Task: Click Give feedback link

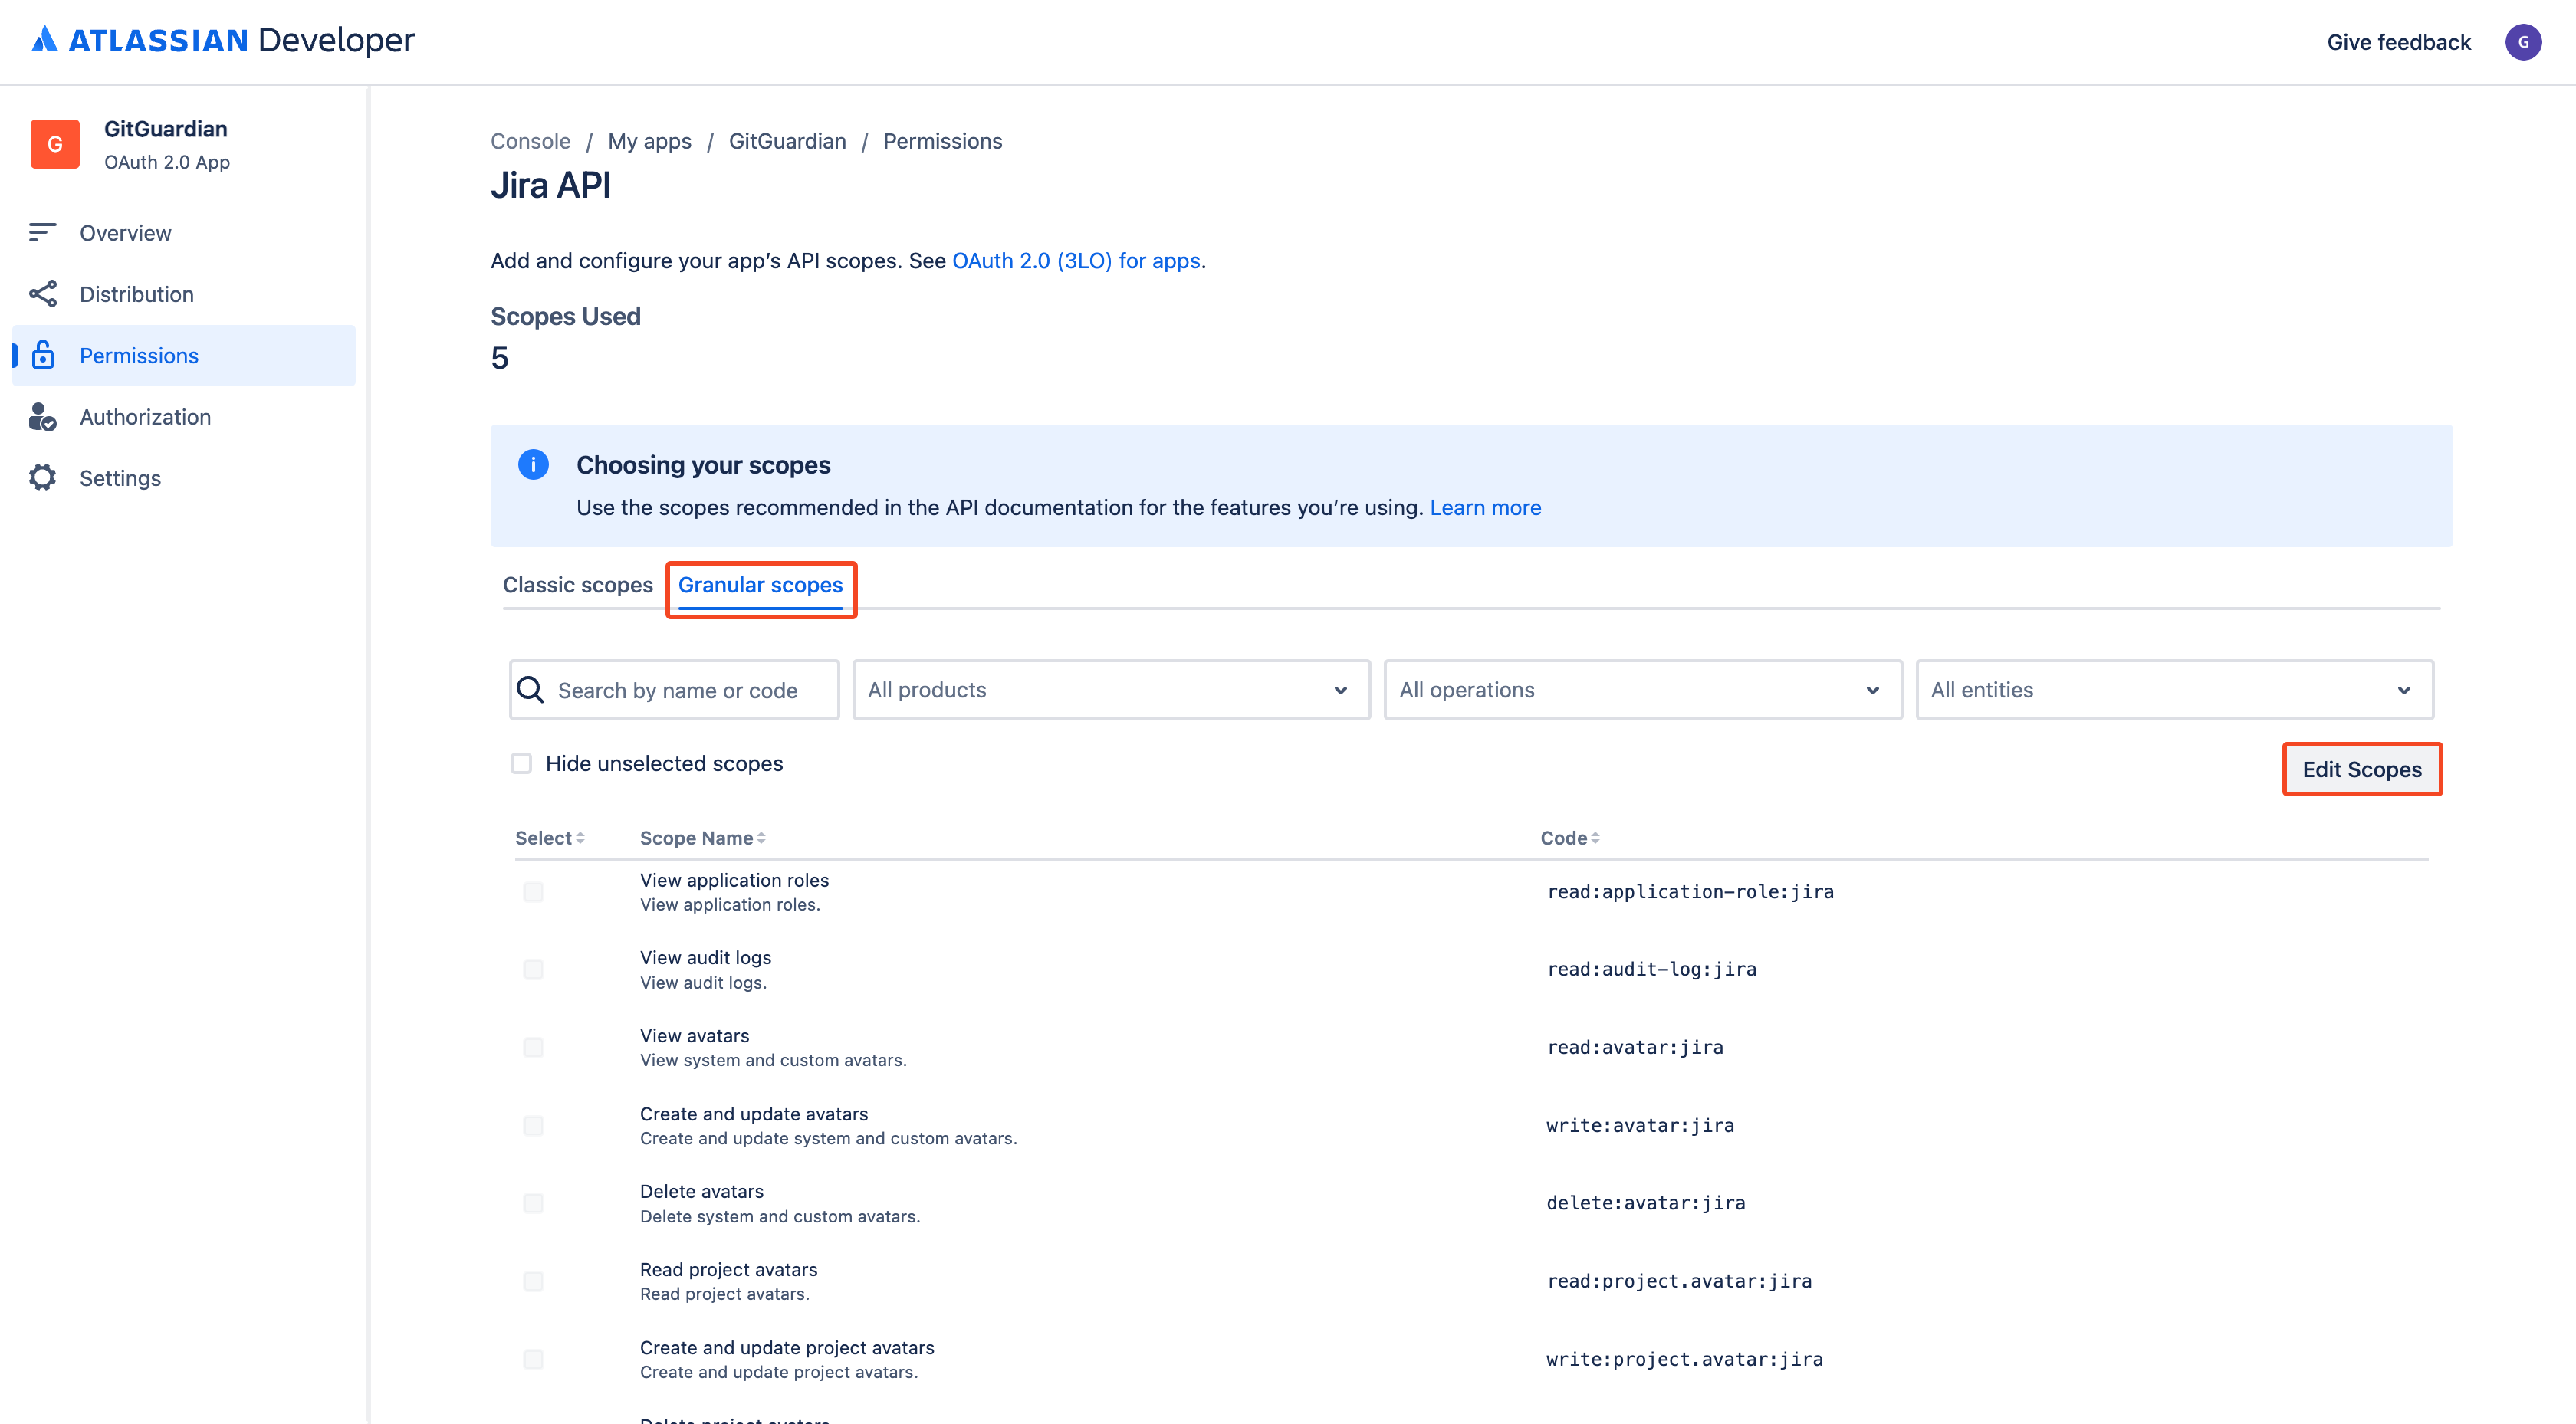Action: 2398,42
